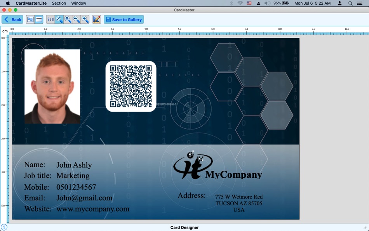This screenshot has width=369, height=231.
Task: Zoom out with the minus magnifier
Action: (x=77, y=19)
